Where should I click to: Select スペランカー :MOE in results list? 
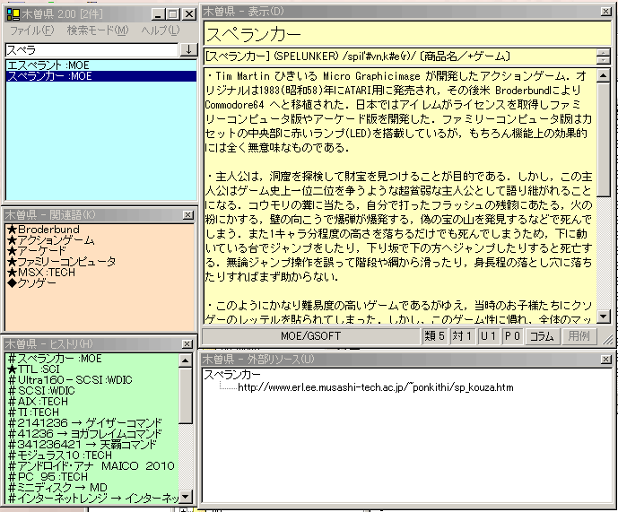[x=101, y=76]
